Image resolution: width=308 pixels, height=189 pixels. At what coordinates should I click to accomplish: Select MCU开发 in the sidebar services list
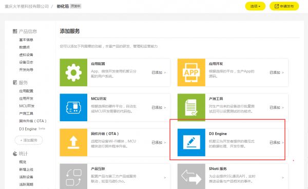[x=27, y=106]
